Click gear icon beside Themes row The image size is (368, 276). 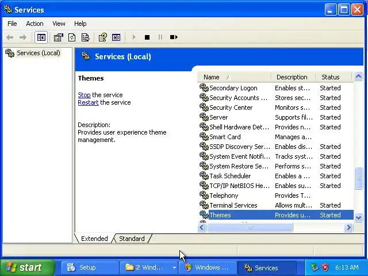pos(204,214)
